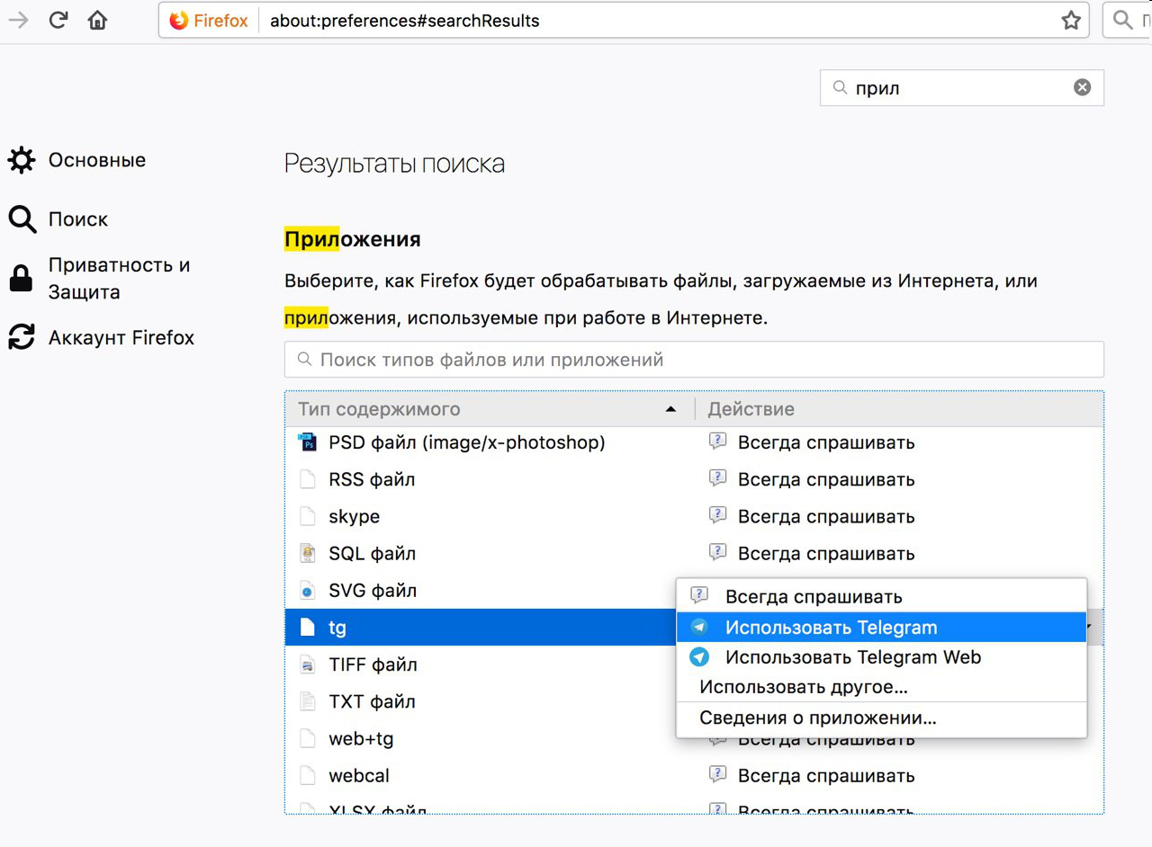The width and height of the screenshot is (1152, 847).
Task: Choose Использовать Telegram in the dropdown menu
Action: (x=881, y=628)
